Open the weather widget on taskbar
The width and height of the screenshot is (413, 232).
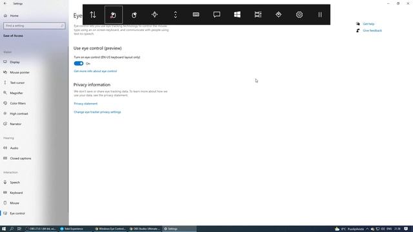[349, 229]
